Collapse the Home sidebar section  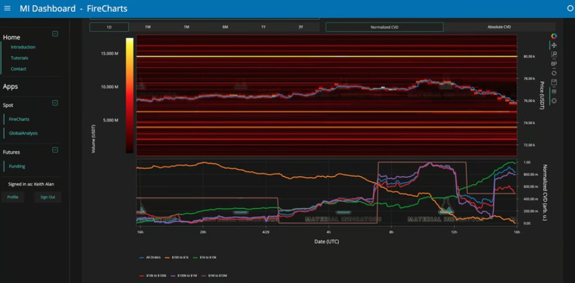click(x=55, y=34)
